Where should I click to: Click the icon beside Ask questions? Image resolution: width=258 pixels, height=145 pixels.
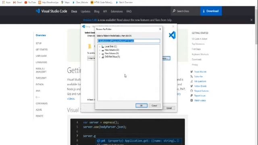[x=191, y=81]
